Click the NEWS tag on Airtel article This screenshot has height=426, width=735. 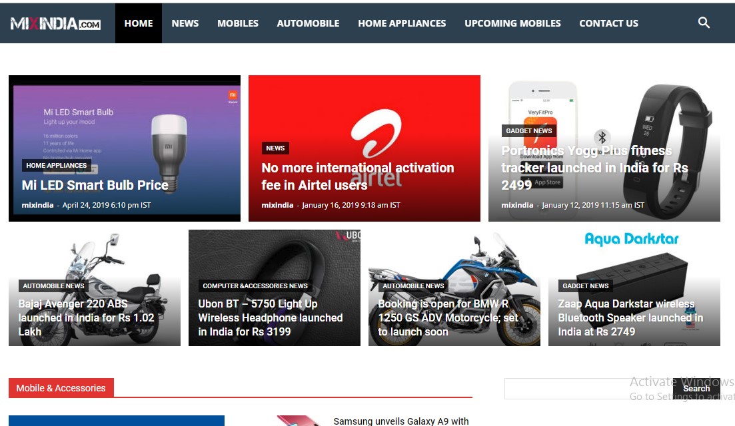coord(275,148)
